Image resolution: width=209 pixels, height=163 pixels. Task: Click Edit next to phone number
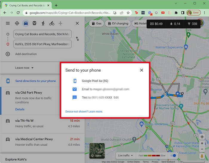click(116, 97)
